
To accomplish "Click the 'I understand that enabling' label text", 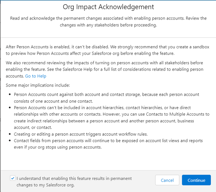I will 74,178.
